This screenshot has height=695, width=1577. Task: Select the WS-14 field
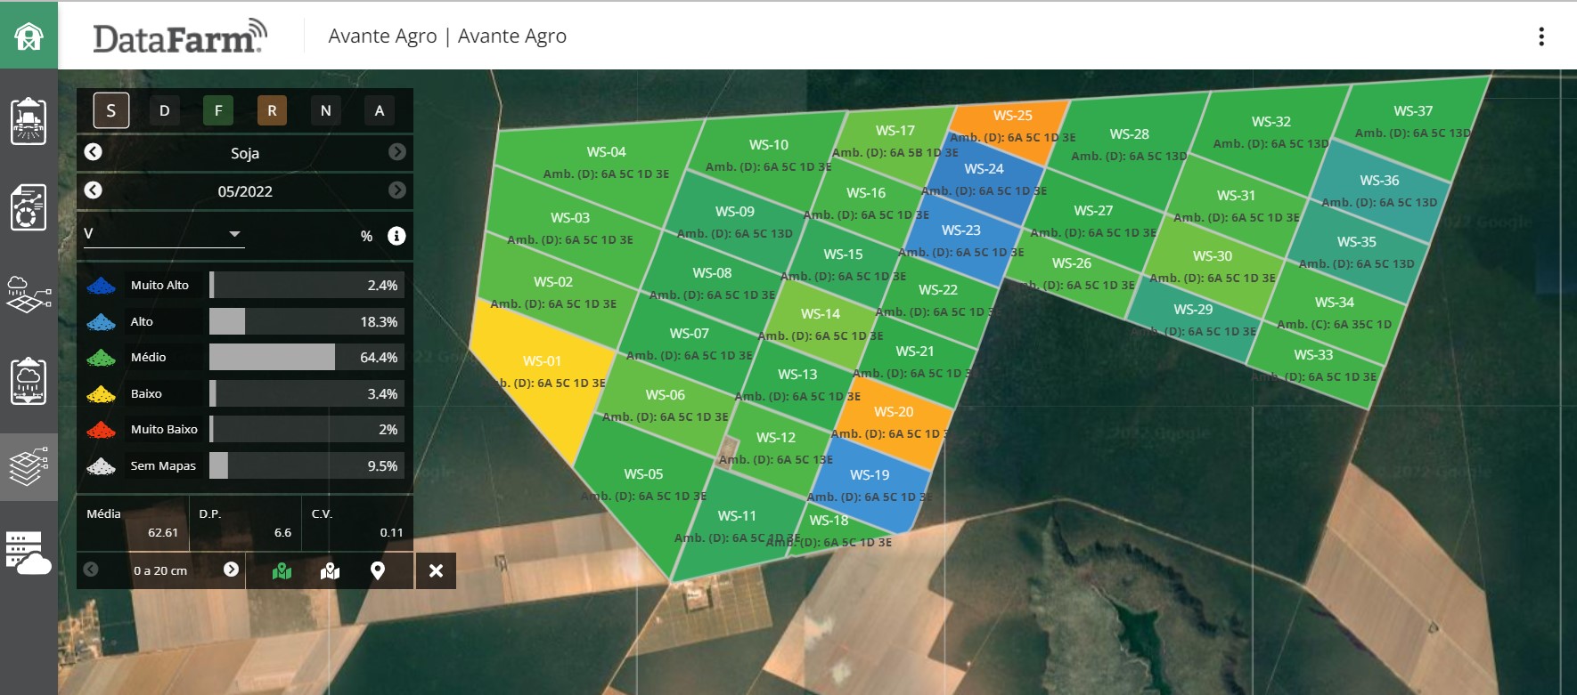click(821, 325)
